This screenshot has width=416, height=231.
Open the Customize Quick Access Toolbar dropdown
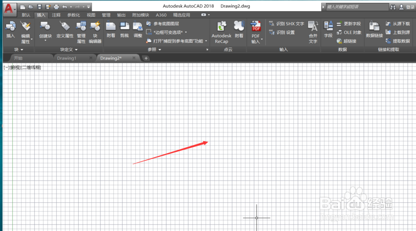pos(89,7)
